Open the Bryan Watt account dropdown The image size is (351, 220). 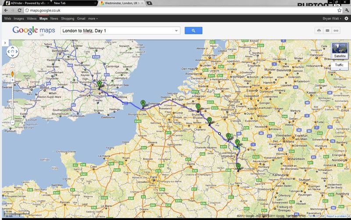tap(332, 18)
